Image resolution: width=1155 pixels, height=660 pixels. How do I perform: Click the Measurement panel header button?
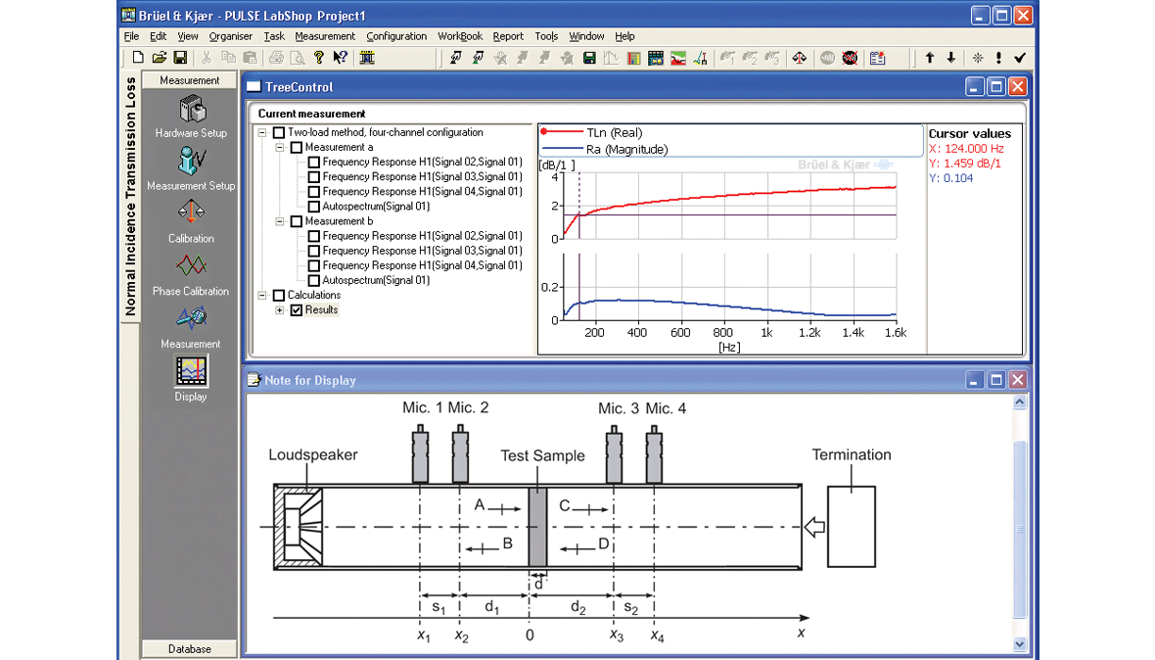(x=190, y=80)
